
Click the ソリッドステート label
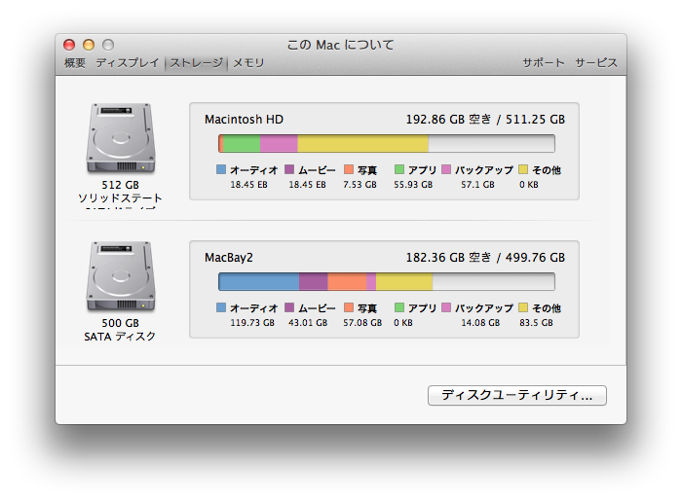pos(120,198)
